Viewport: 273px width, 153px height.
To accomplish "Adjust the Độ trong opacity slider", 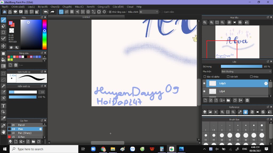I will [242, 66].
